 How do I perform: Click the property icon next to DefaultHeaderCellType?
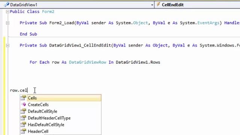point(23,118)
